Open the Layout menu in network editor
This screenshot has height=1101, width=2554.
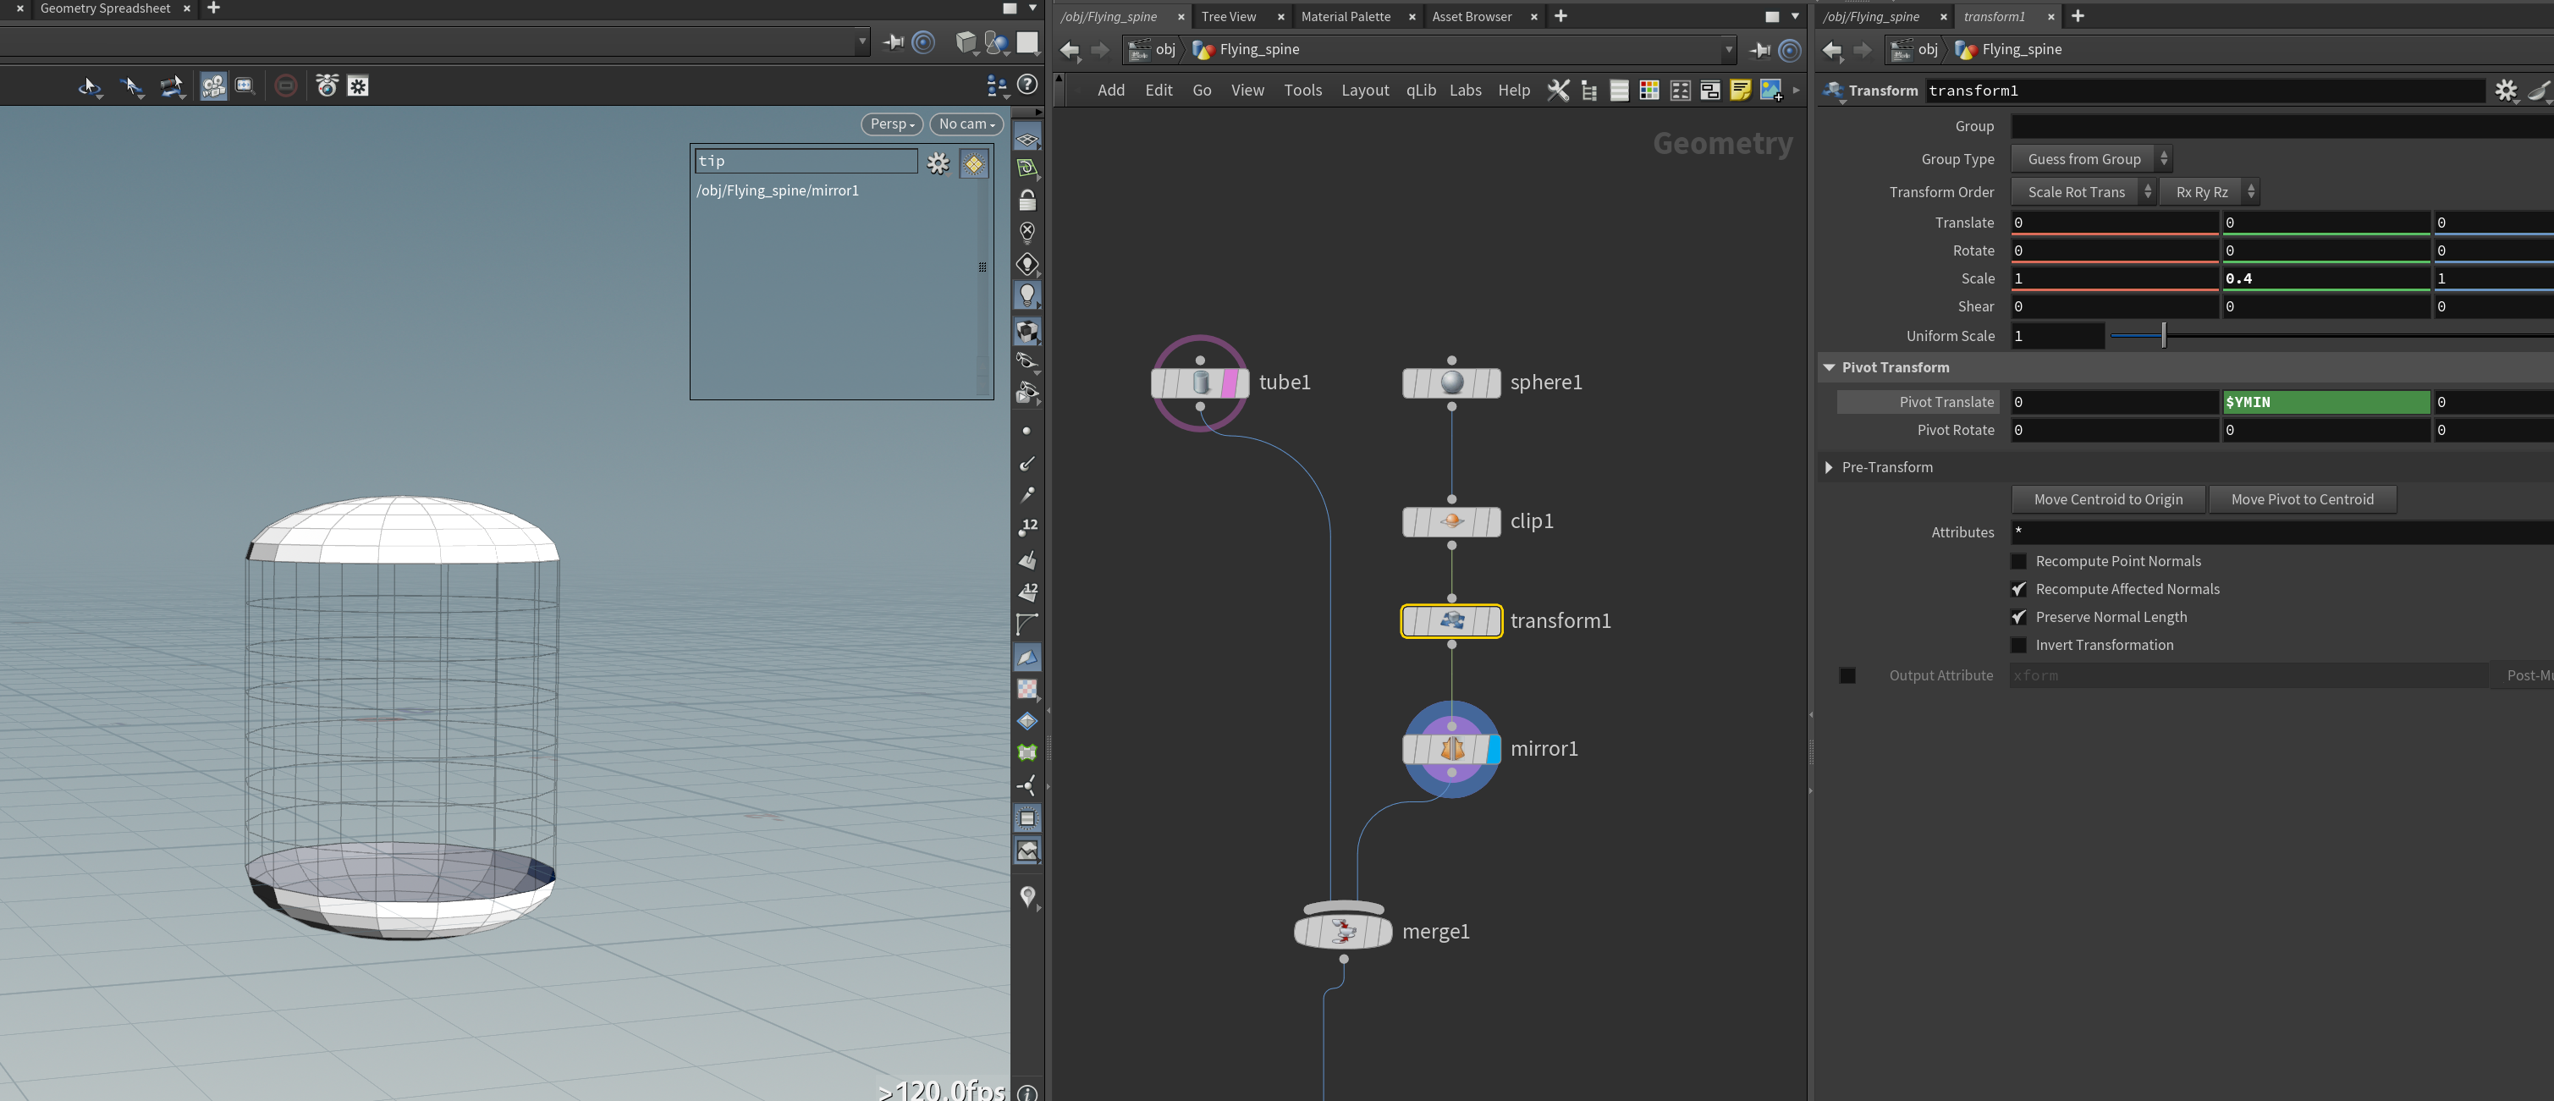coord(1364,91)
